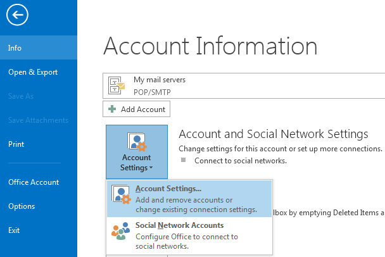The height and width of the screenshot is (257, 385).
Task: Click the person-gear icon on the Account Settings button
Action: coord(137,142)
